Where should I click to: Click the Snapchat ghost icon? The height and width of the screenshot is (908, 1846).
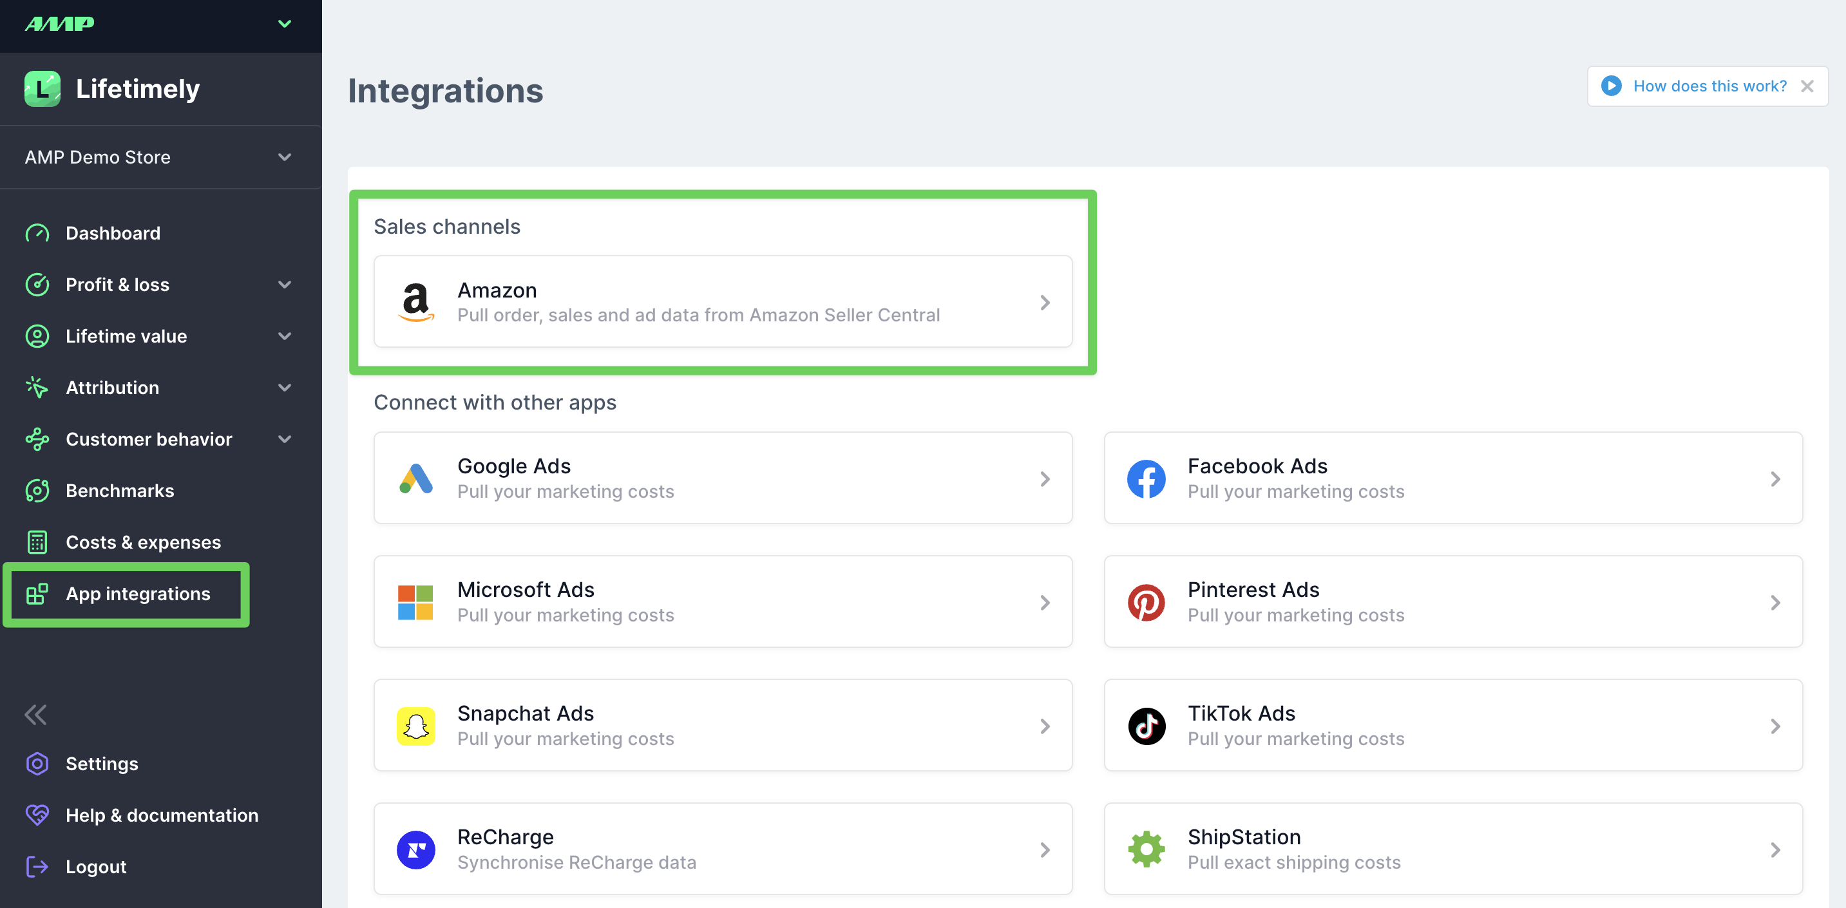(415, 726)
